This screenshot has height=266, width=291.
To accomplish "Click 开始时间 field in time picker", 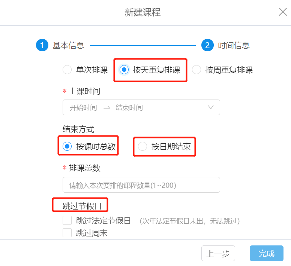I will (x=83, y=107).
